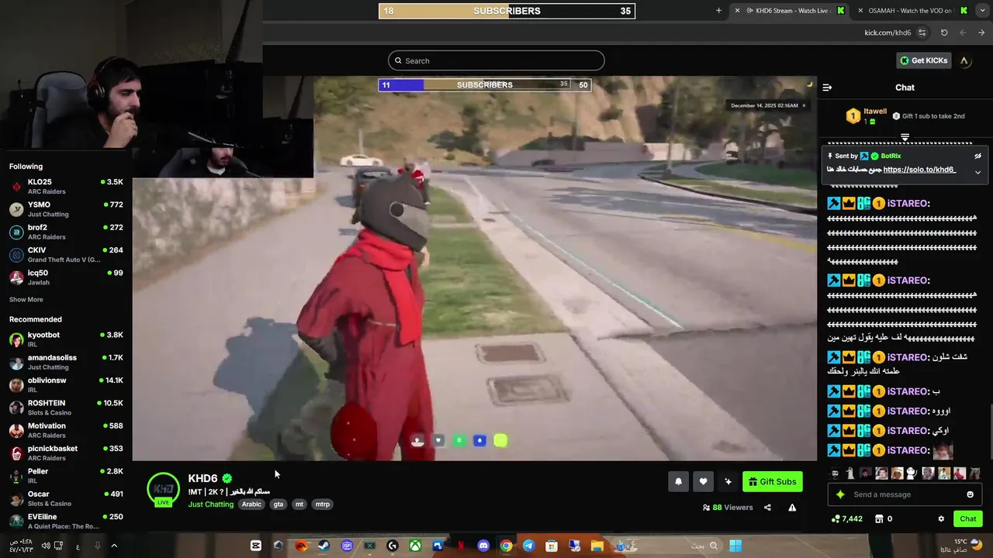Screen dimensions: 993x558
Task: Open lcq50 channel in Following list
Action: click(66, 277)
